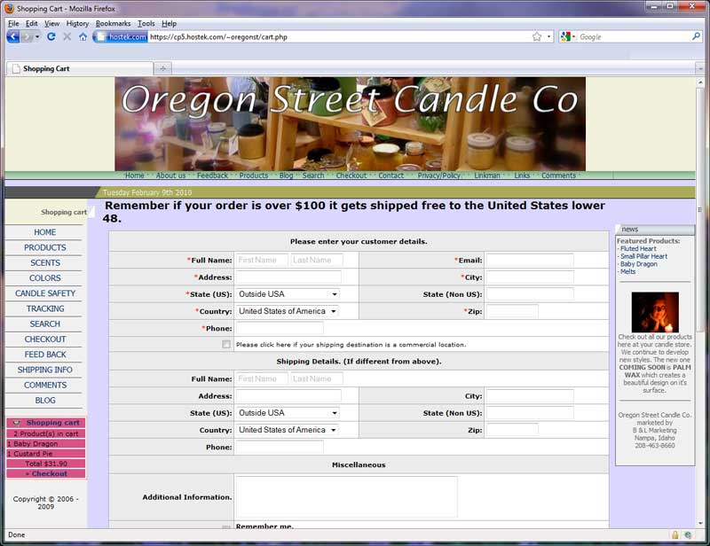The width and height of the screenshot is (710, 546).
Task: Open the Fluted Heart featured product
Action: tap(638, 249)
